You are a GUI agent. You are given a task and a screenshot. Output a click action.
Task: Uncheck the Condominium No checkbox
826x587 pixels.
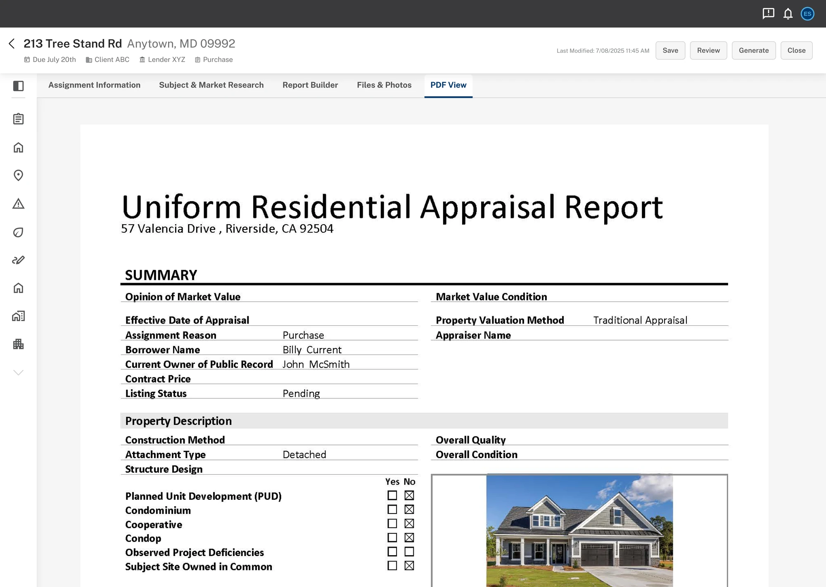click(409, 509)
